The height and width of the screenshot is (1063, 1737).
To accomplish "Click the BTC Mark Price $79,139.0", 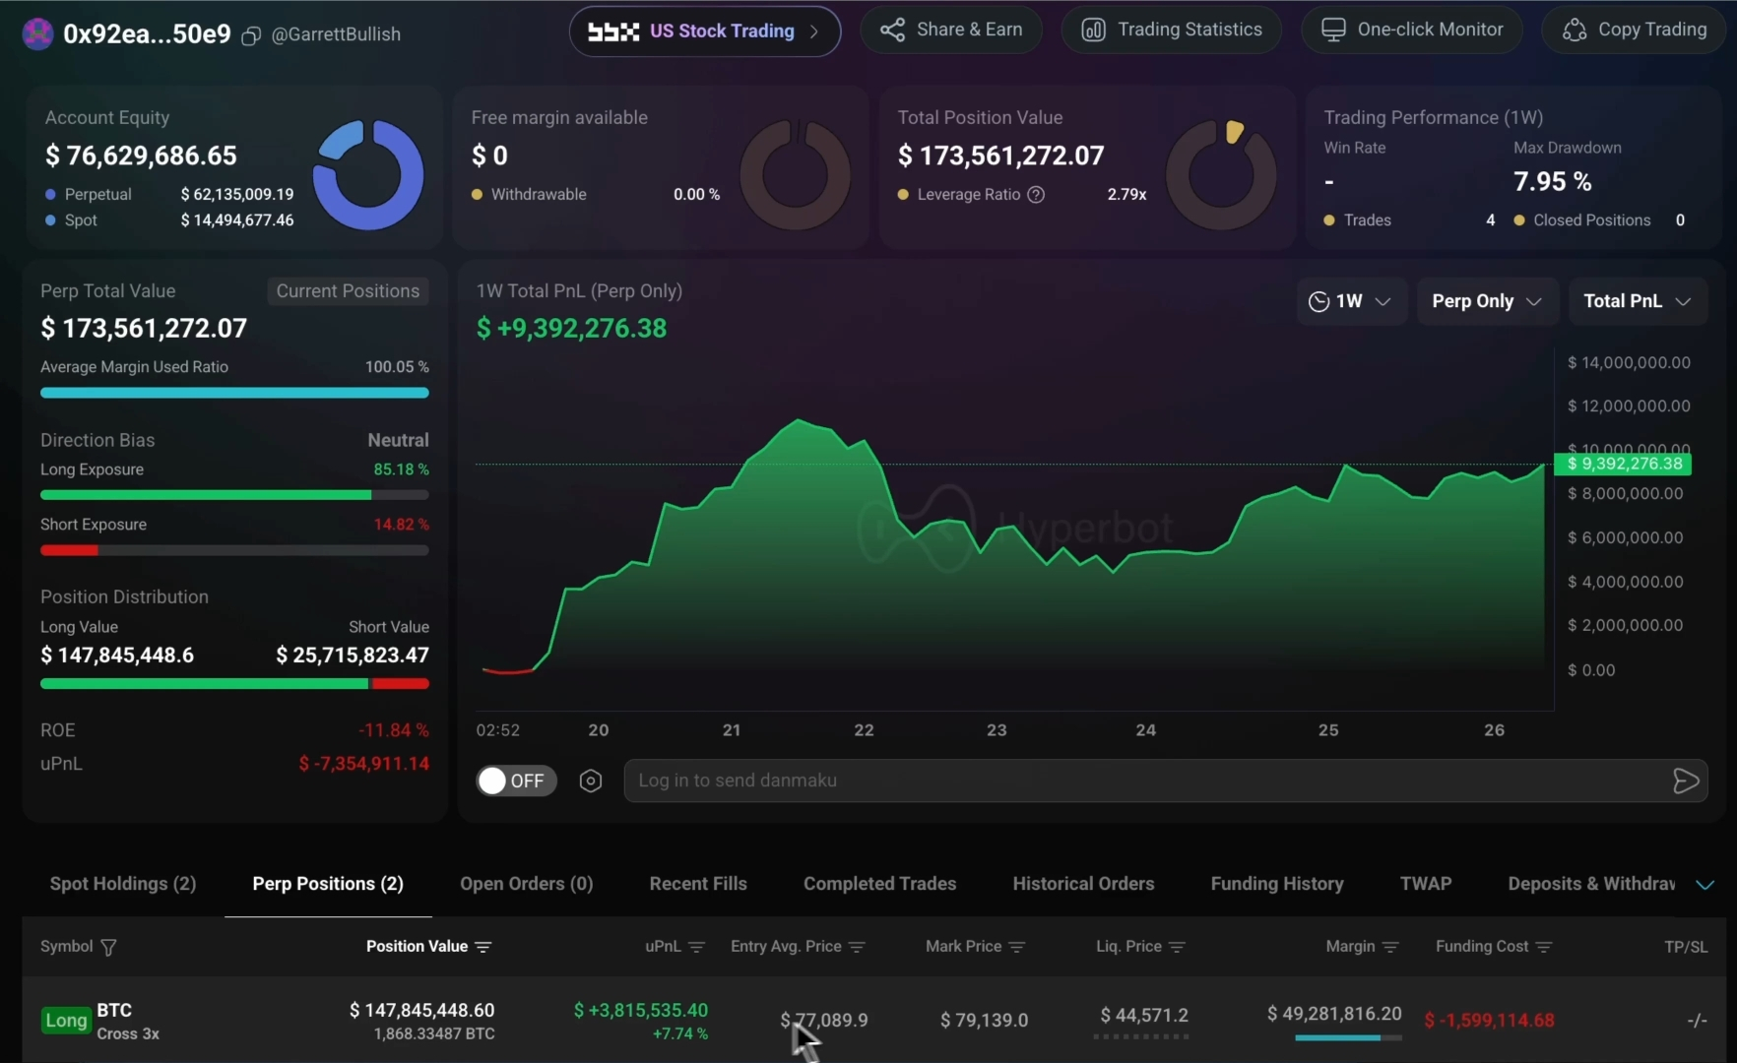I will tap(984, 1021).
